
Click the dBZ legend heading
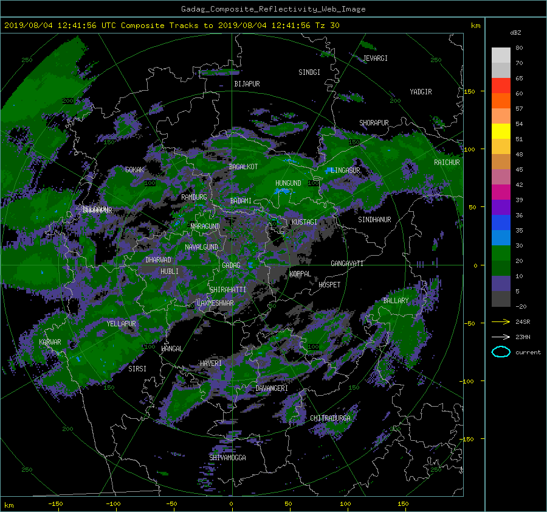tap(515, 32)
